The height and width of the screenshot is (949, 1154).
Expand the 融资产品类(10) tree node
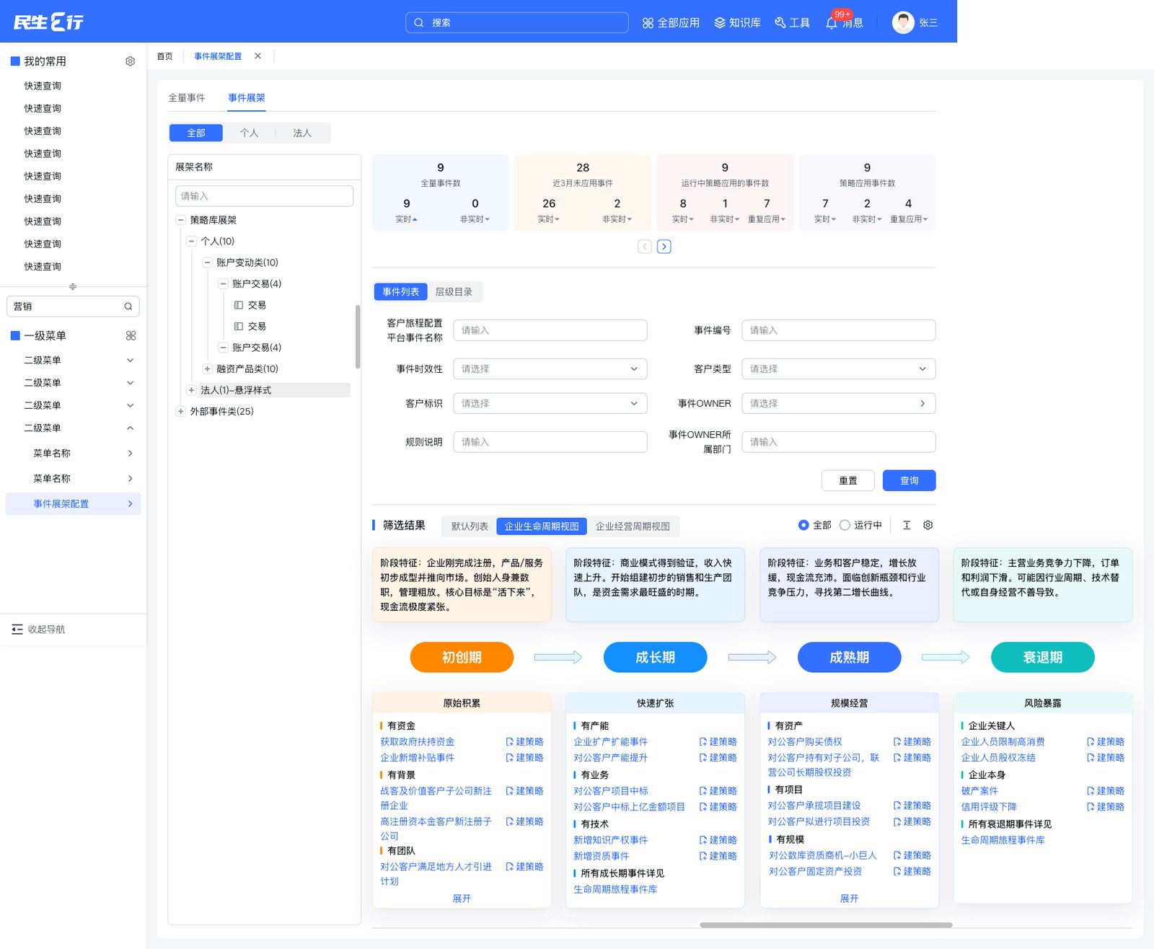pyautogui.click(x=208, y=369)
